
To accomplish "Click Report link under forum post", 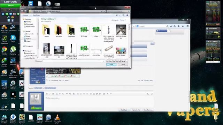I will pyautogui.click(x=67, y=80).
